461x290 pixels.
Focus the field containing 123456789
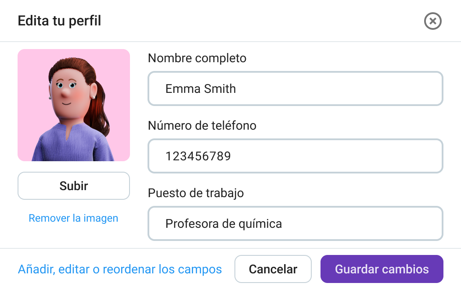pyautogui.click(x=295, y=156)
